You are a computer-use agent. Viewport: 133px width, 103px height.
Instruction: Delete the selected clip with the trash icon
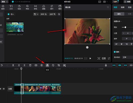[30, 65]
